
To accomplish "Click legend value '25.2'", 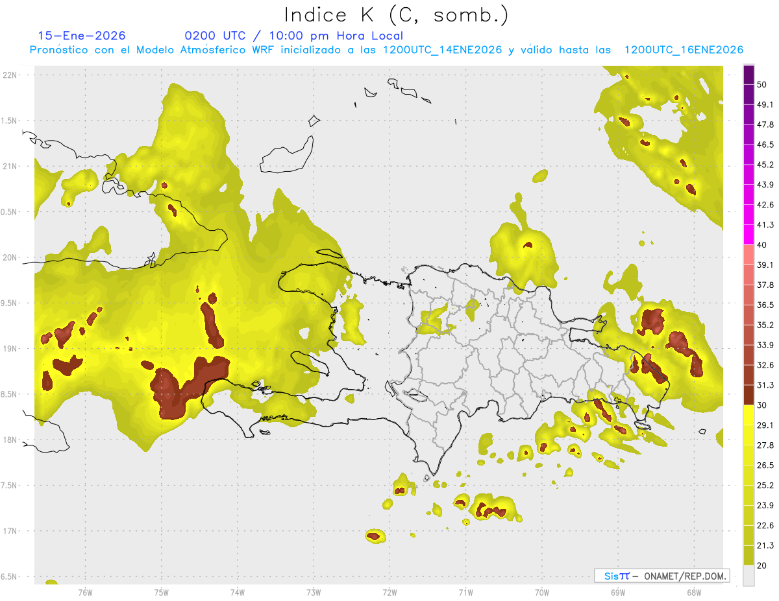I will 765,486.
